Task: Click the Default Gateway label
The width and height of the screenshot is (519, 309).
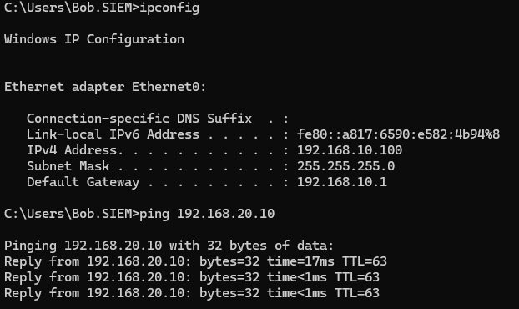Action: (83, 182)
